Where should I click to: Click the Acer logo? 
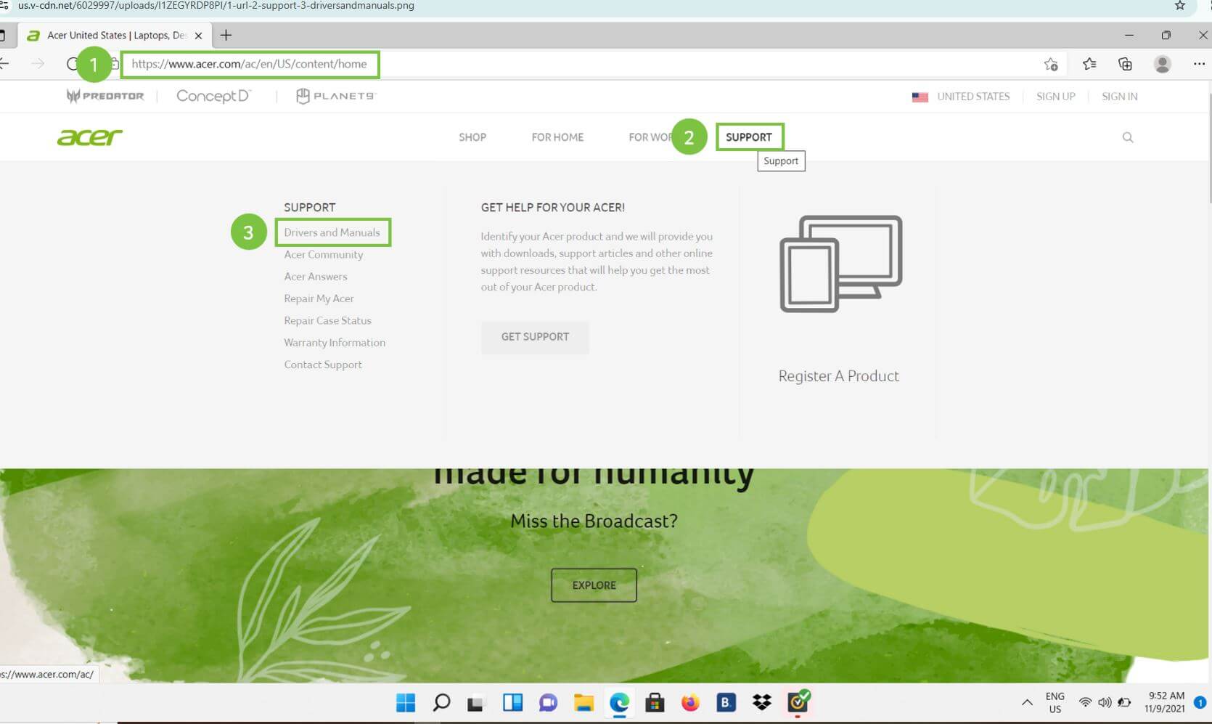click(x=89, y=137)
